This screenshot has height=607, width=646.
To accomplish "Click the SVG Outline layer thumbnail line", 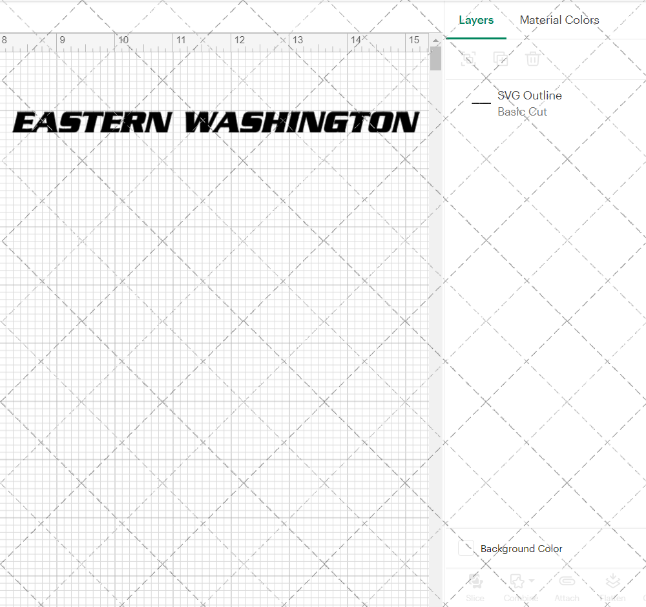I will point(481,103).
